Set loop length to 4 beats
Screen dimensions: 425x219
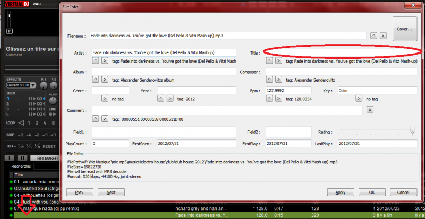coord(45,123)
